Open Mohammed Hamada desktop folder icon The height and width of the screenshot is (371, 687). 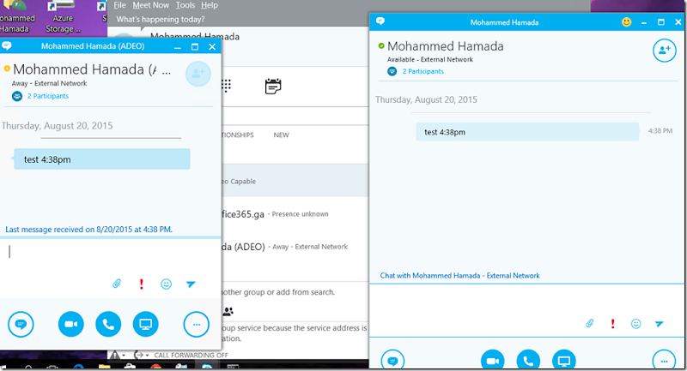[16, 17]
